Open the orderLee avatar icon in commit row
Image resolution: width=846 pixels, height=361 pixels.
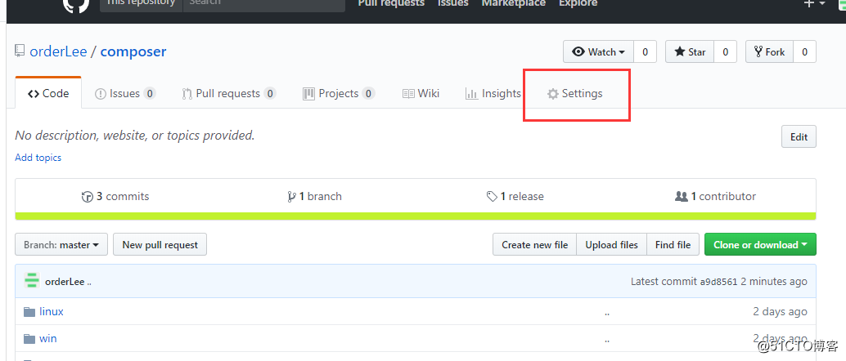(32, 281)
